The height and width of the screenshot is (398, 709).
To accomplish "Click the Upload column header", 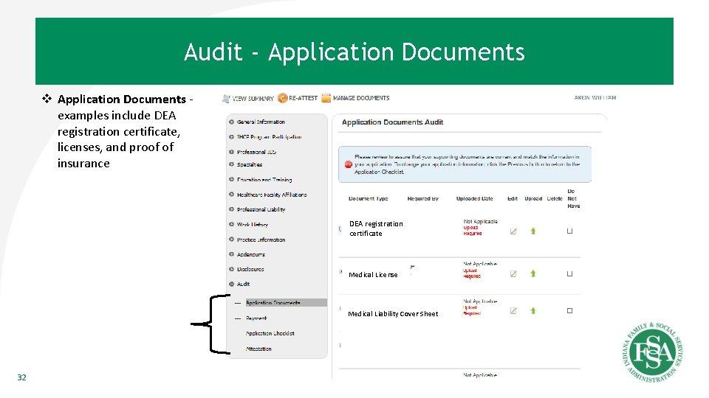I will pos(533,198).
